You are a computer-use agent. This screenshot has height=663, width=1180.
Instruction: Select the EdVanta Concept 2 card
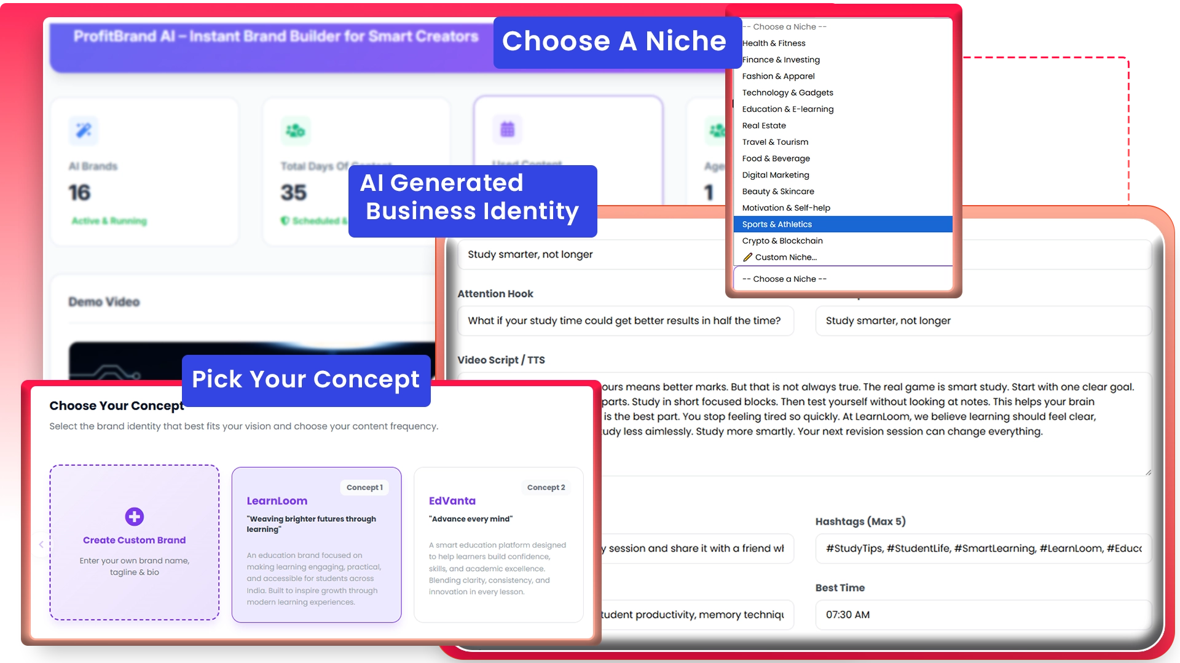[498, 545]
